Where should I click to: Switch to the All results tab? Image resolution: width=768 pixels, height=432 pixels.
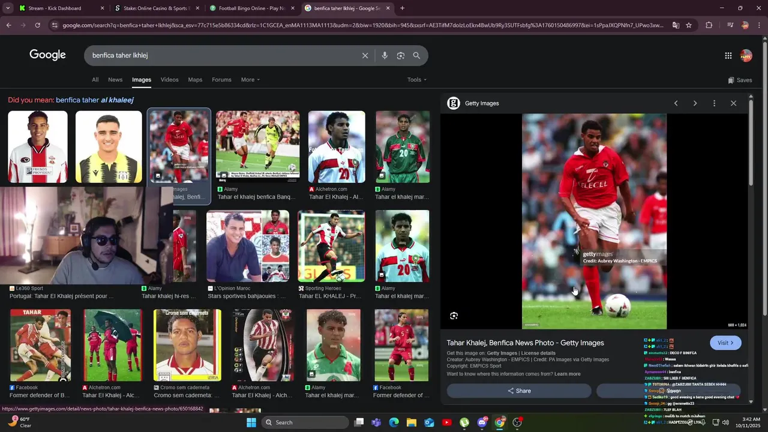point(95,80)
